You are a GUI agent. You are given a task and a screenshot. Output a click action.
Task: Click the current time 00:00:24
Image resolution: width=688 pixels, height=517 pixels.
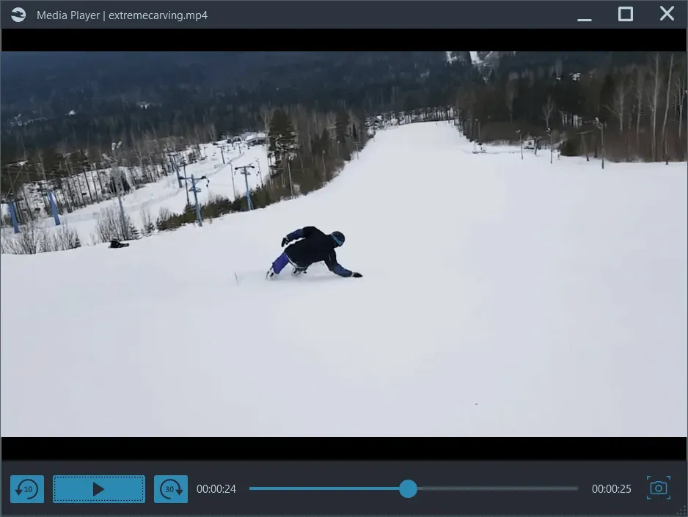click(x=216, y=489)
